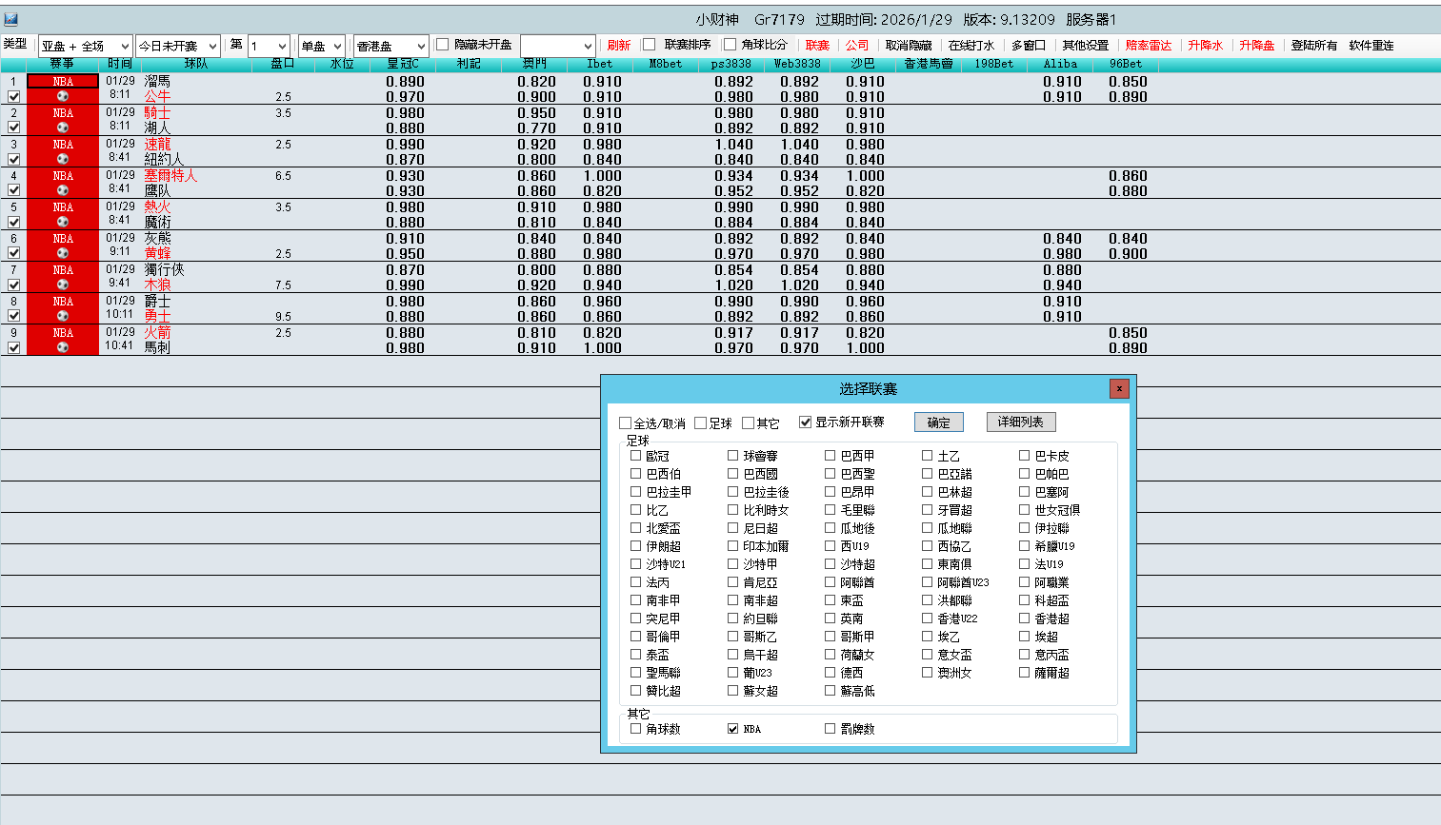
Task: Click team name 獨行俠
Action: click(164, 269)
